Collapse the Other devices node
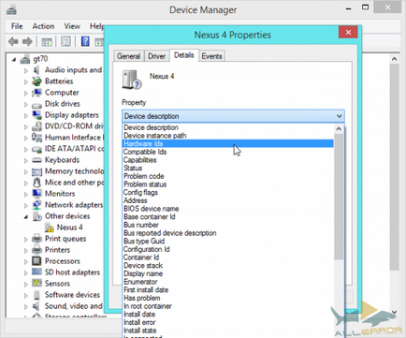Screen dimensions: 406x338 pos(26,216)
